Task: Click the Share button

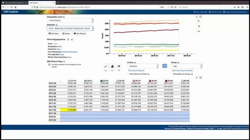Action: 66,33
